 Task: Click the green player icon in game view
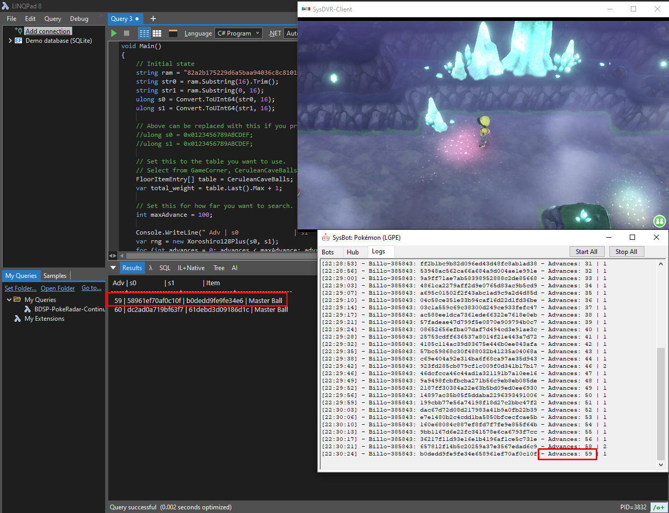point(660,221)
